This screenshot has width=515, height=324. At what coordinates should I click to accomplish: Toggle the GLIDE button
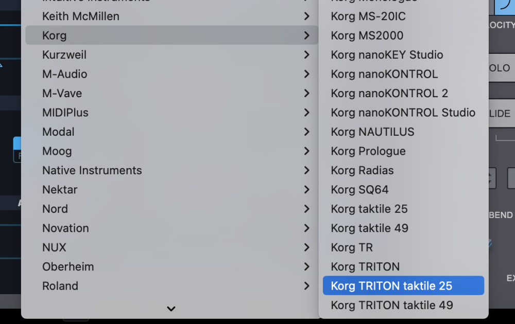point(501,114)
